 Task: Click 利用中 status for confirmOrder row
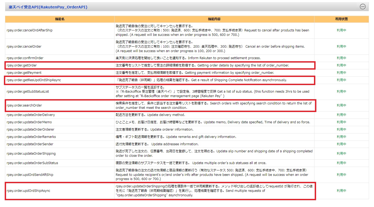[x=342, y=58]
